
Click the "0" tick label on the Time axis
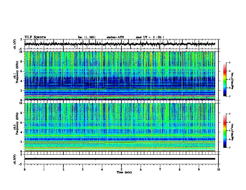point(25,170)
